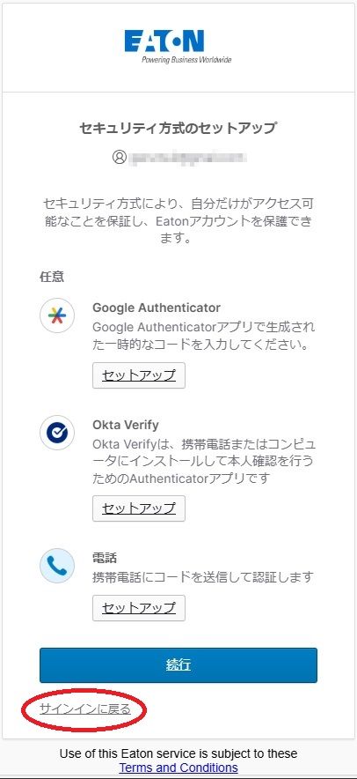Click セットアップ under Google Authenticator
This screenshot has width=357, height=779.
coord(139,375)
